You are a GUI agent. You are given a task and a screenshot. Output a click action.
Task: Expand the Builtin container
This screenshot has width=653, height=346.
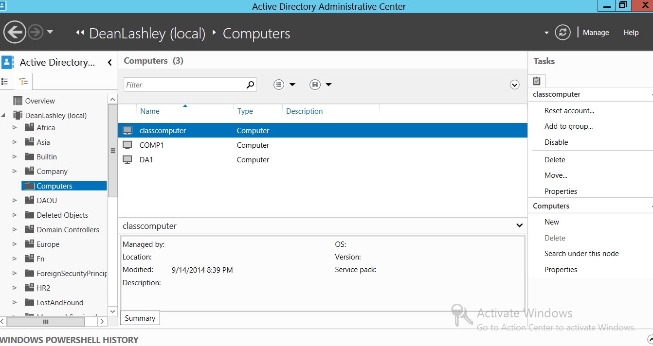point(15,156)
